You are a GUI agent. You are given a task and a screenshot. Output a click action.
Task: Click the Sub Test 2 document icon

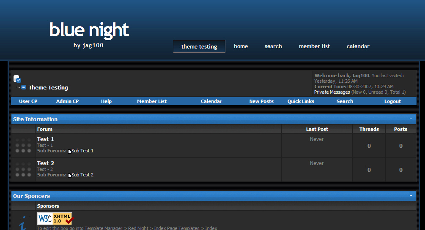tap(70, 175)
